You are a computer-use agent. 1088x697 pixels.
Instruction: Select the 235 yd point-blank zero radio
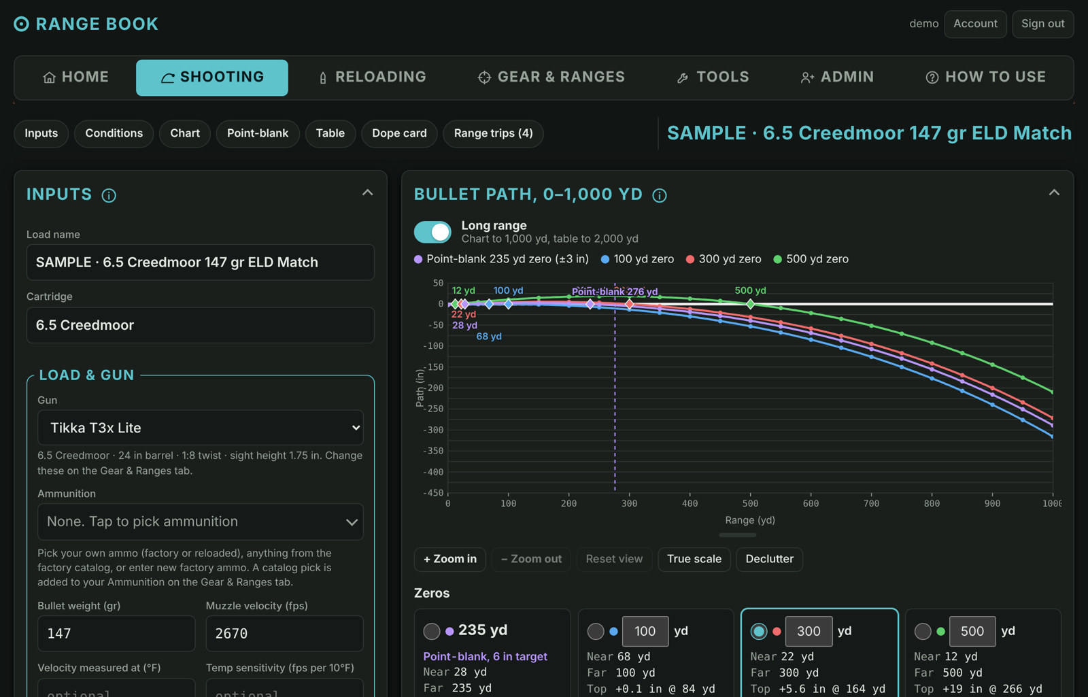[432, 631]
